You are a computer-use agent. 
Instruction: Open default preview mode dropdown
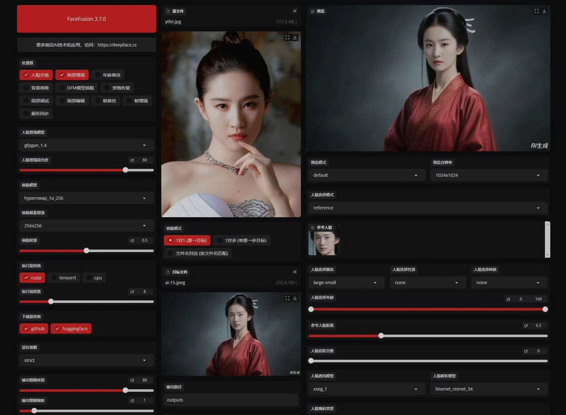pyautogui.click(x=367, y=175)
